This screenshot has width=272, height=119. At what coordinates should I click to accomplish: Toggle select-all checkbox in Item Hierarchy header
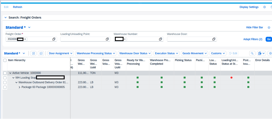pos(5,60)
